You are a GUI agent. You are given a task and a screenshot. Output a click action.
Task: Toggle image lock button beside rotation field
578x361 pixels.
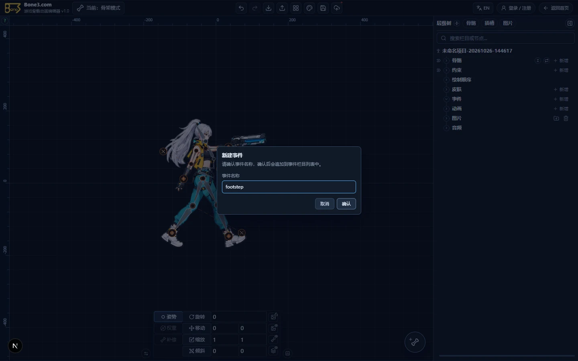(274, 316)
